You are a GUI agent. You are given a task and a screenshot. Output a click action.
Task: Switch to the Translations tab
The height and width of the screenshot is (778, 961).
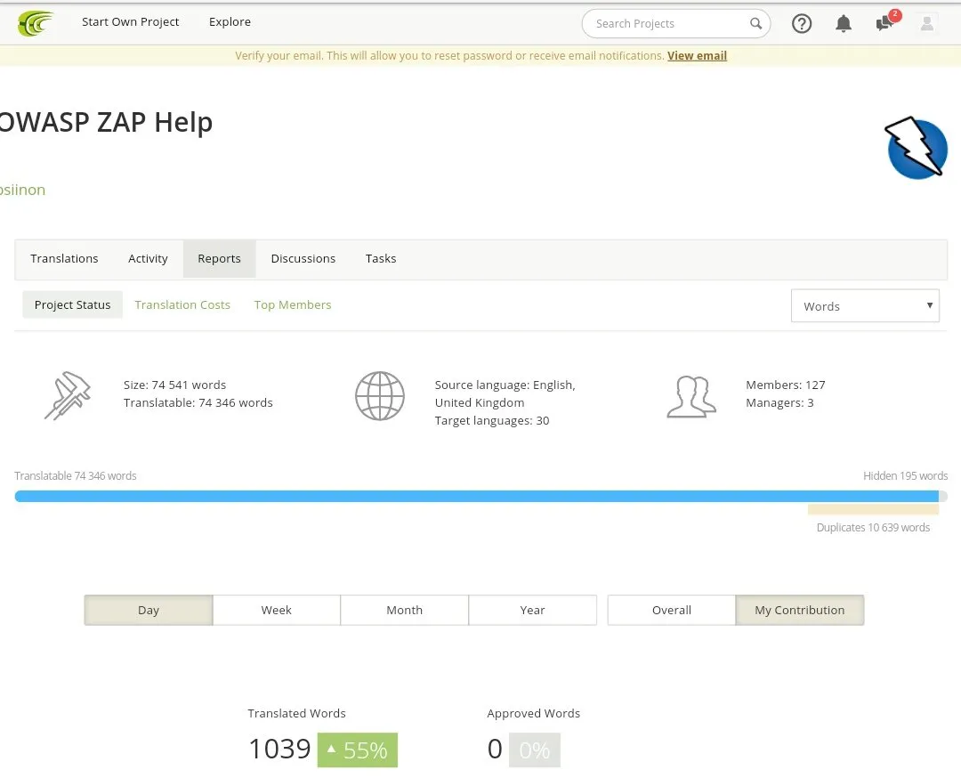64,259
